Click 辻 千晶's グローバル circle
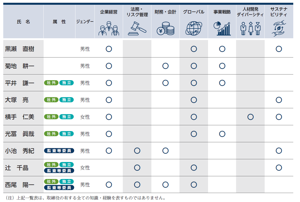Viewport: 300px width, 202px height. tap(194, 168)
